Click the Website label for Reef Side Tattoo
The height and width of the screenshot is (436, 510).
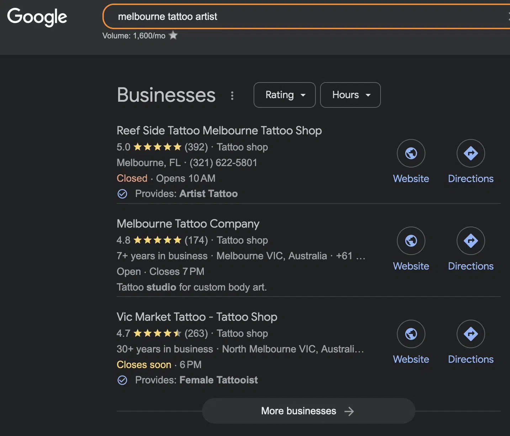coord(411,179)
